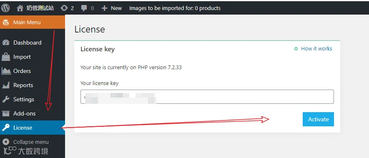This screenshot has width=369, height=158.
Task: Click the WordPress logo icon in admin bar
Action: 5,8
